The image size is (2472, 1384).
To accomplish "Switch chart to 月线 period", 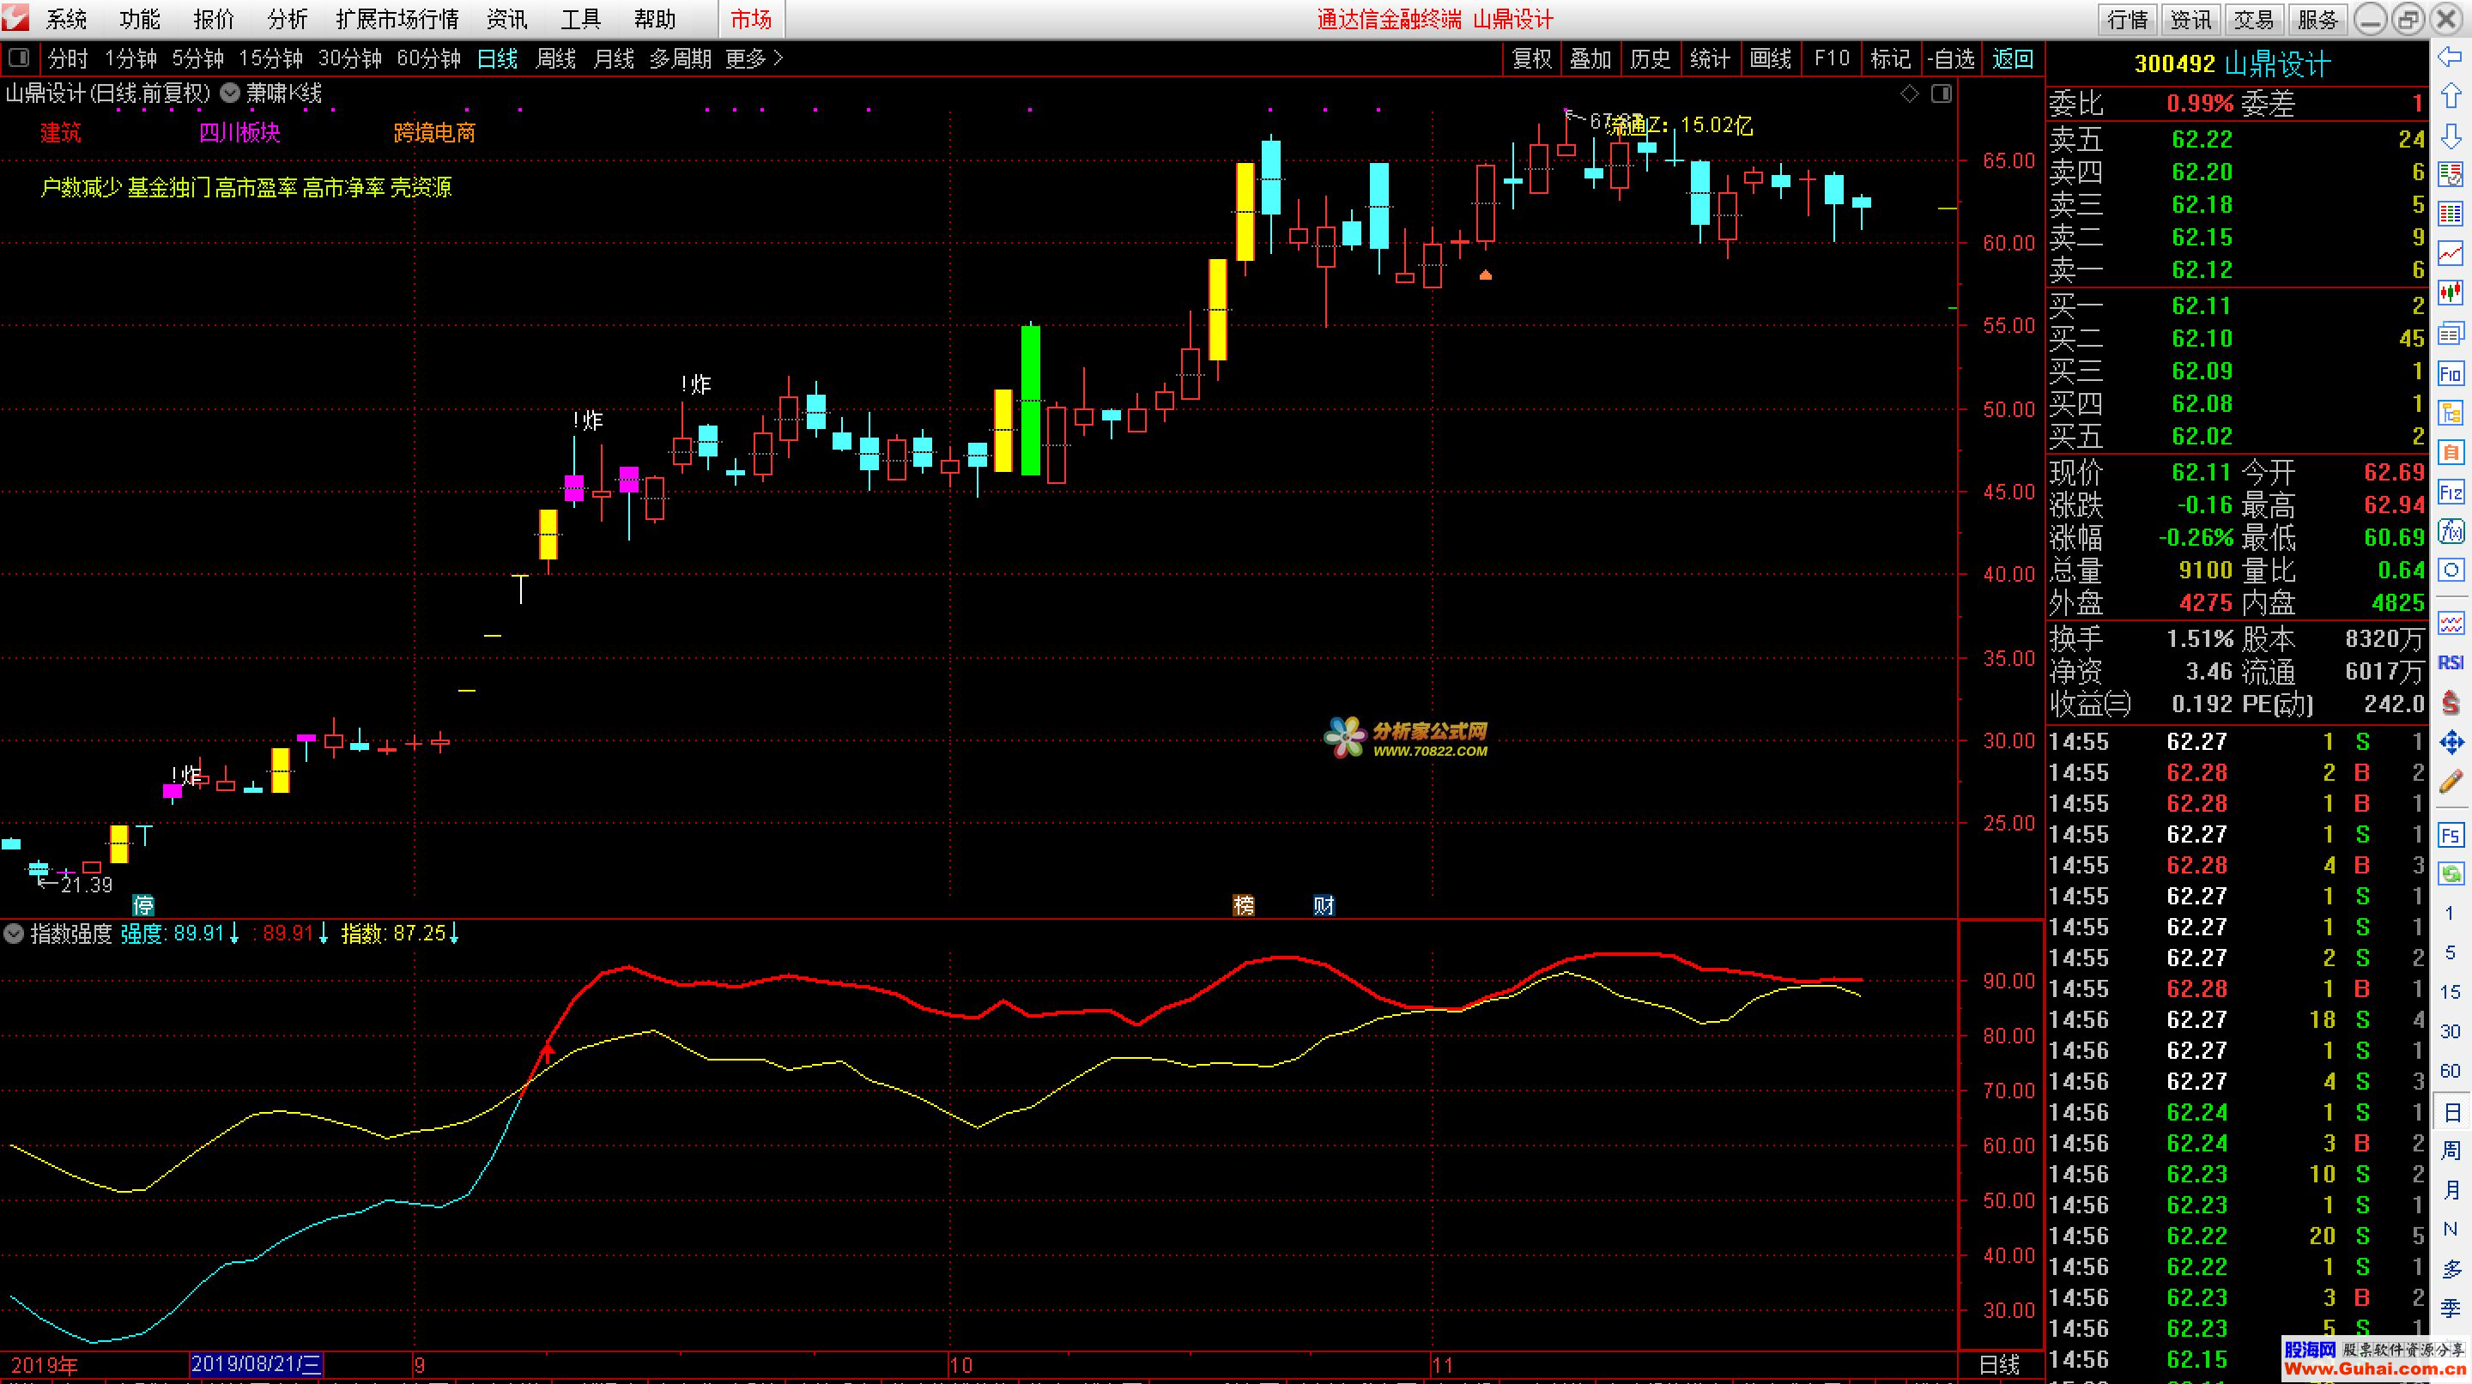I will pos(615,59).
